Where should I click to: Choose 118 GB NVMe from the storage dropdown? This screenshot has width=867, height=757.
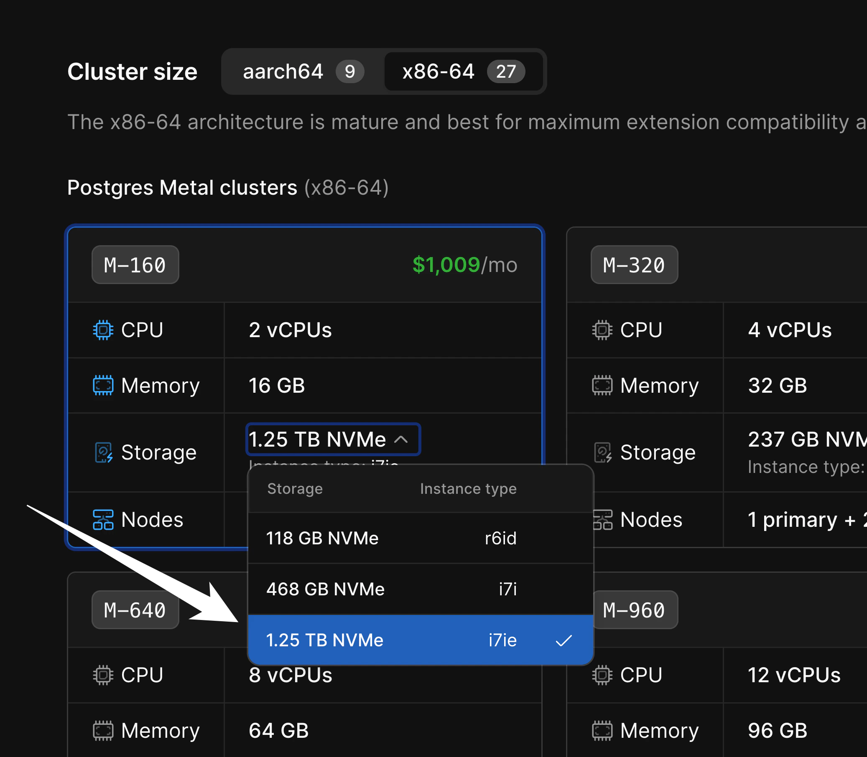click(323, 538)
